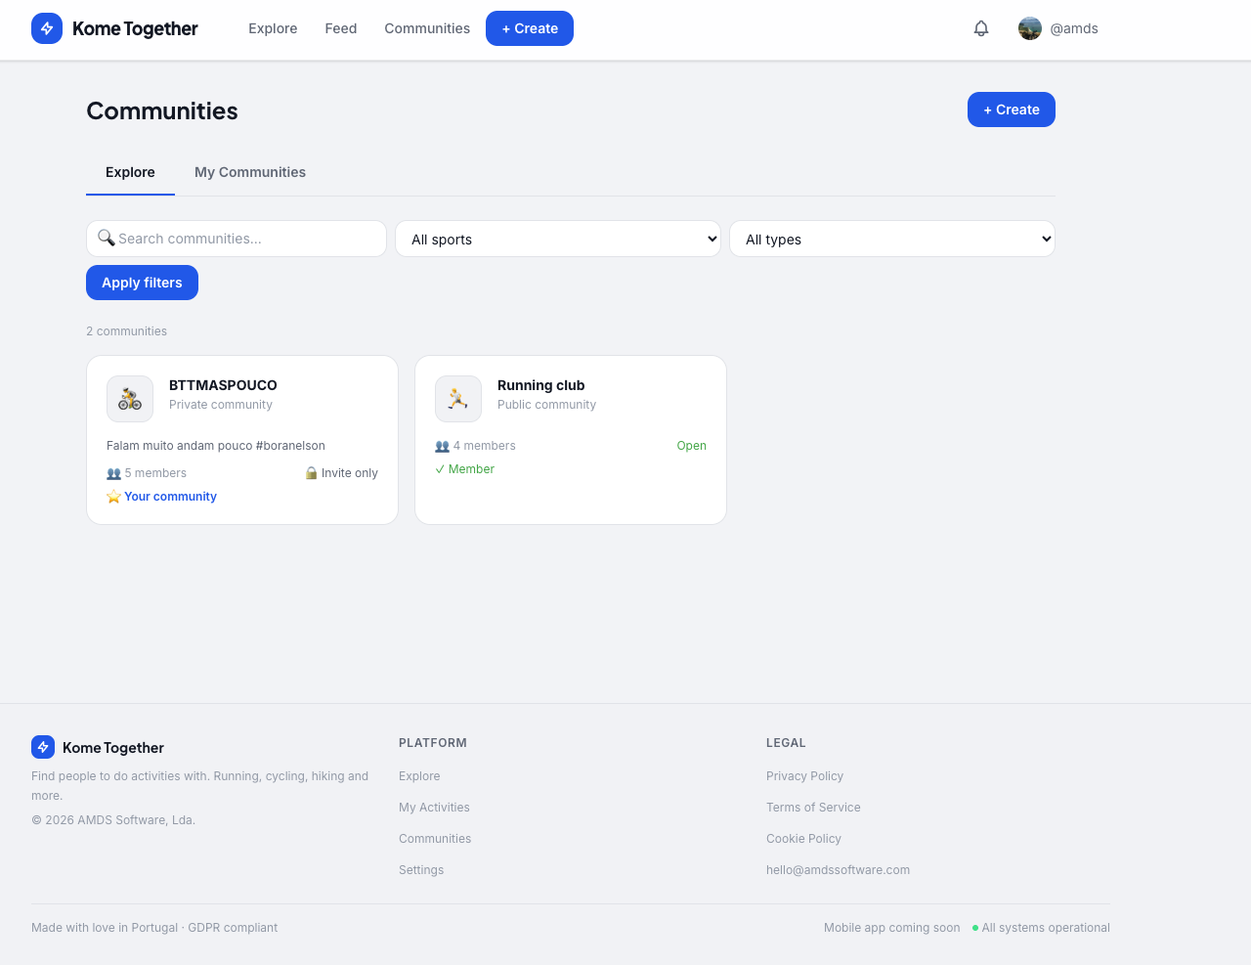Image resolution: width=1251 pixels, height=965 pixels.
Task: Open Feed in the top navigation
Action: click(x=340, y=28)
